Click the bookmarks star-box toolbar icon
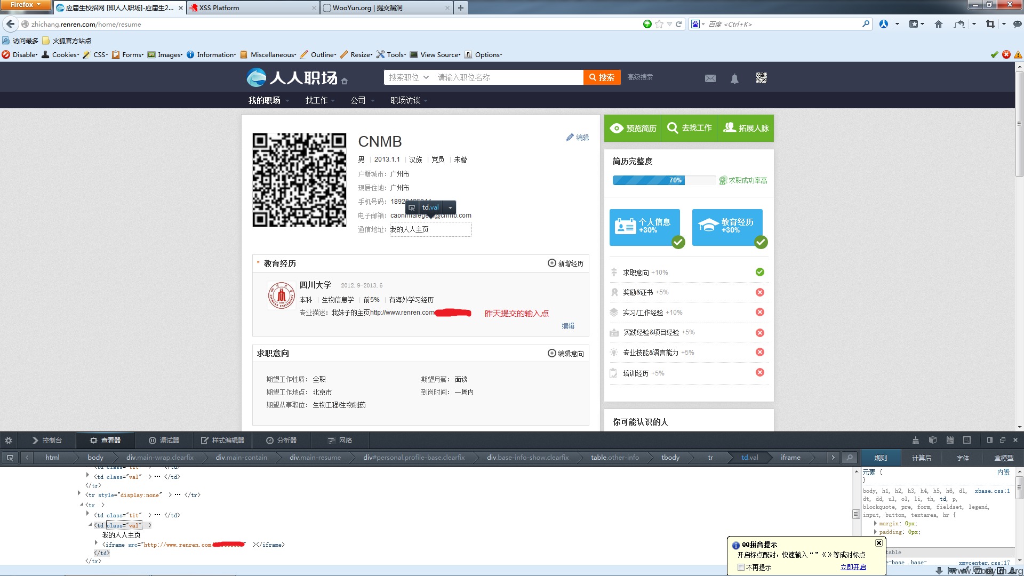 pyautogui.click(x=914, y=24)
